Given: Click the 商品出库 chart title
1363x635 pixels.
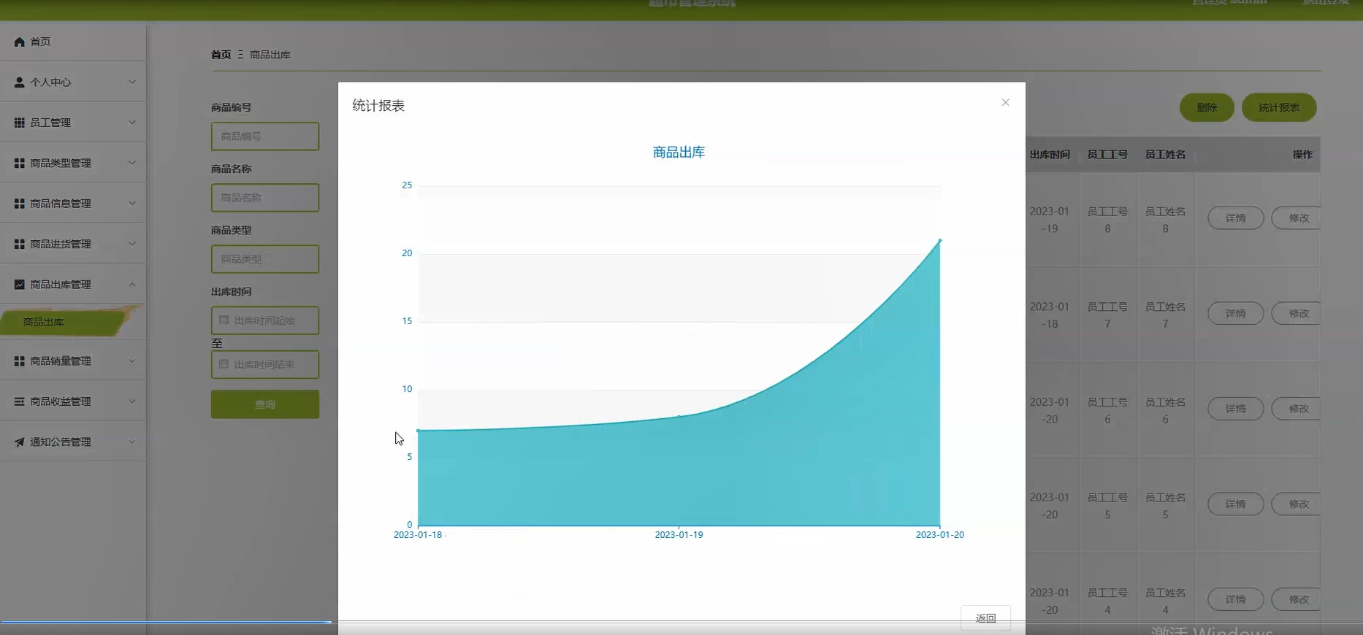Looking at the screenshot, I should click(x=679, y=152).
